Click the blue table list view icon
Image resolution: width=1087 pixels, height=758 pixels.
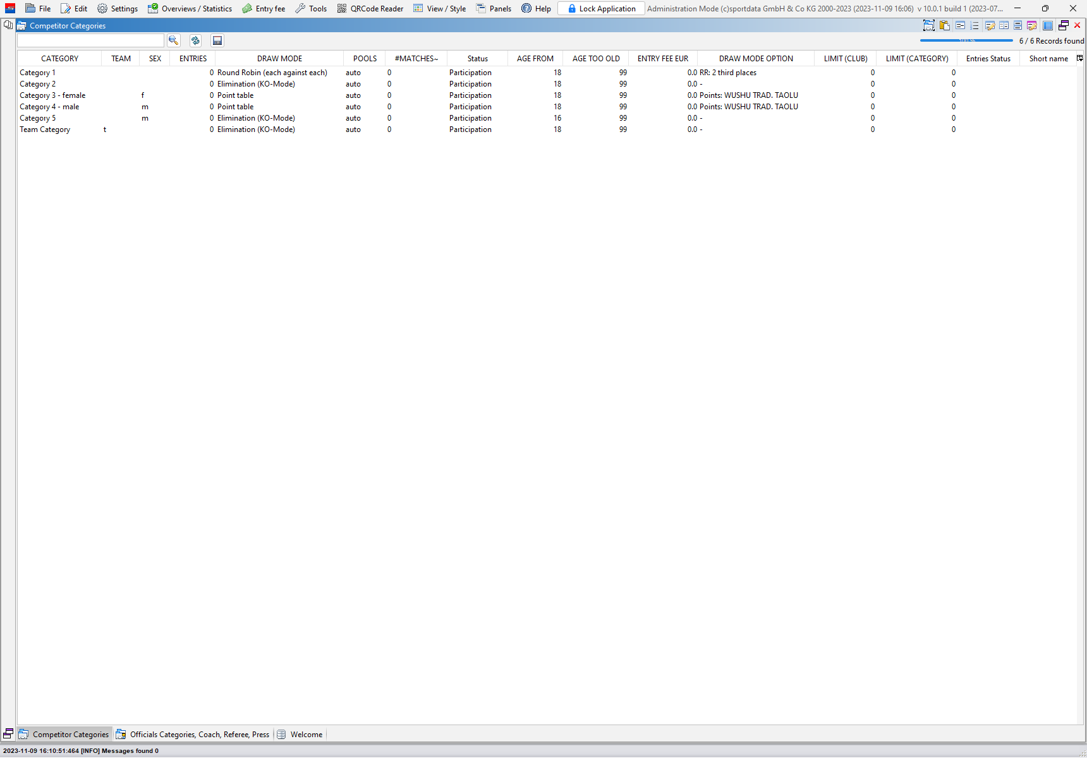1048,25
